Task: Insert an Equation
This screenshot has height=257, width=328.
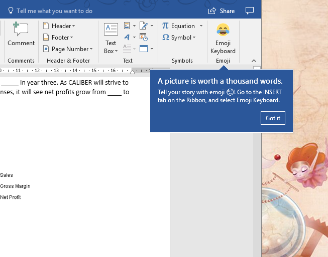Action: (x=178, y=26)
